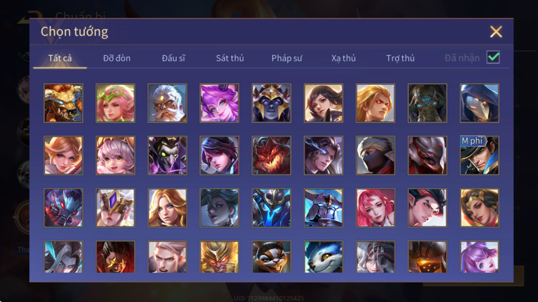Viewport: 538px width, 302px height.
Task: Pick the blue armored knight hero
Action: click(x=323, y=208)
